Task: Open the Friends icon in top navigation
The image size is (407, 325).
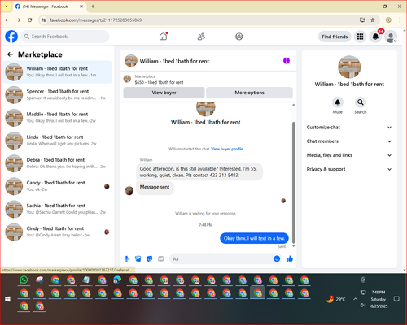Action: click(201, 37)
